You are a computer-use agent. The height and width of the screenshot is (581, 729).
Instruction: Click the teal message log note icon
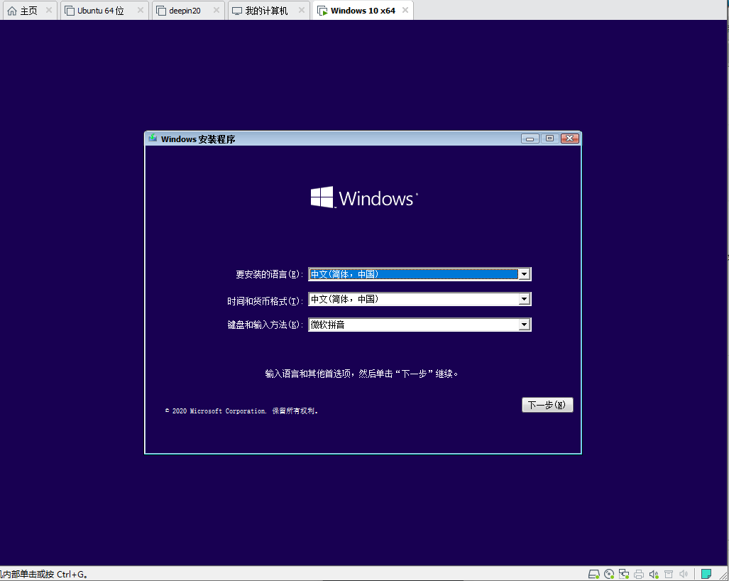click(x=706, y=574)
